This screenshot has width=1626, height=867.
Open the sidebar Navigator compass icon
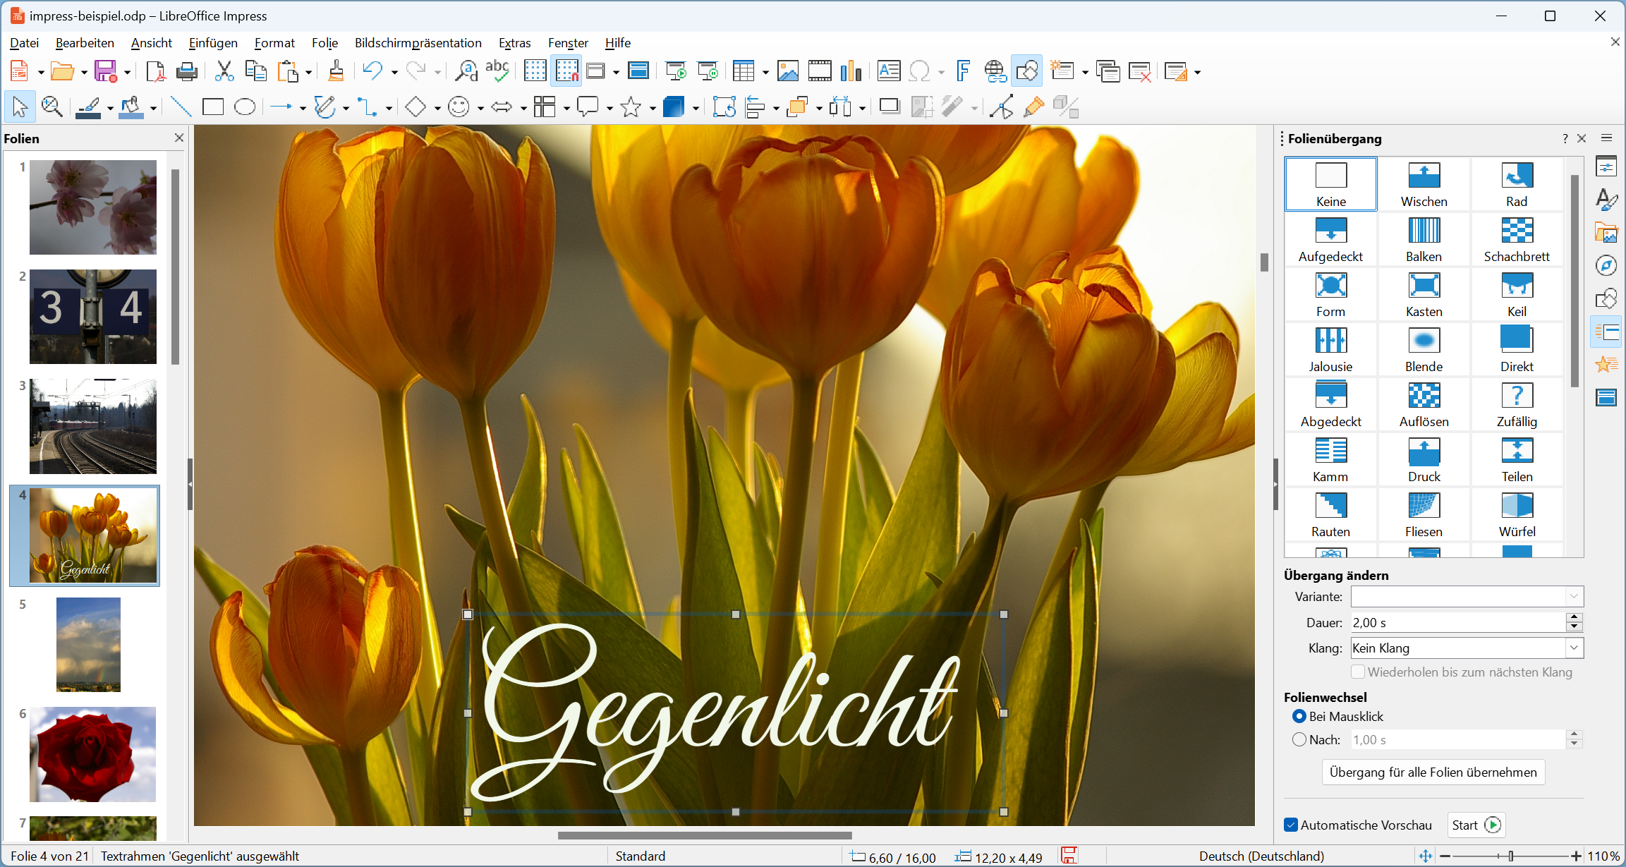(x=1606, y=265)
